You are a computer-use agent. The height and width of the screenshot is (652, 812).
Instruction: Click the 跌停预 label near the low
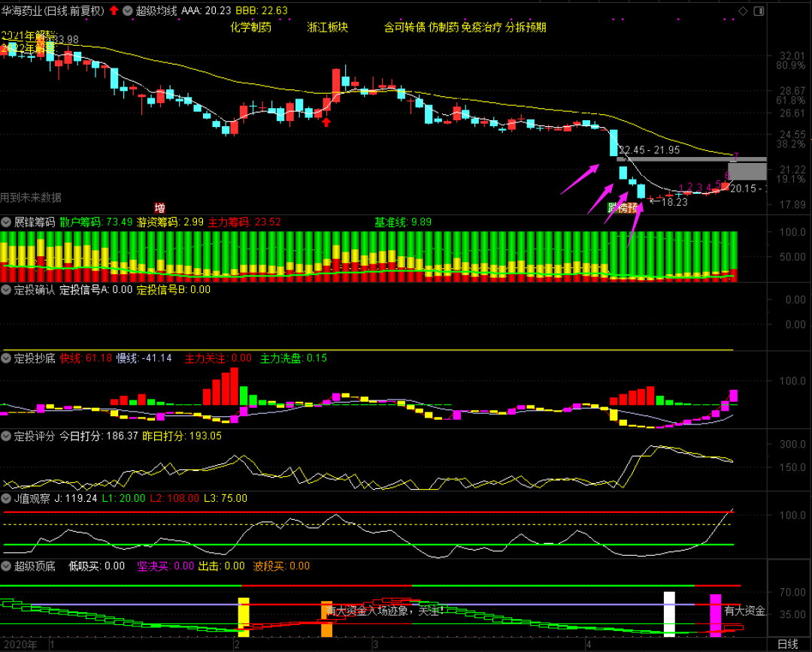click(623, 208)
